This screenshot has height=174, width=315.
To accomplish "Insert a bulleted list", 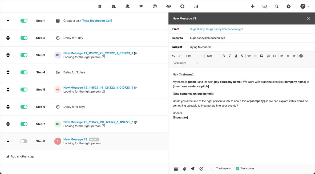I will point(274,56).
